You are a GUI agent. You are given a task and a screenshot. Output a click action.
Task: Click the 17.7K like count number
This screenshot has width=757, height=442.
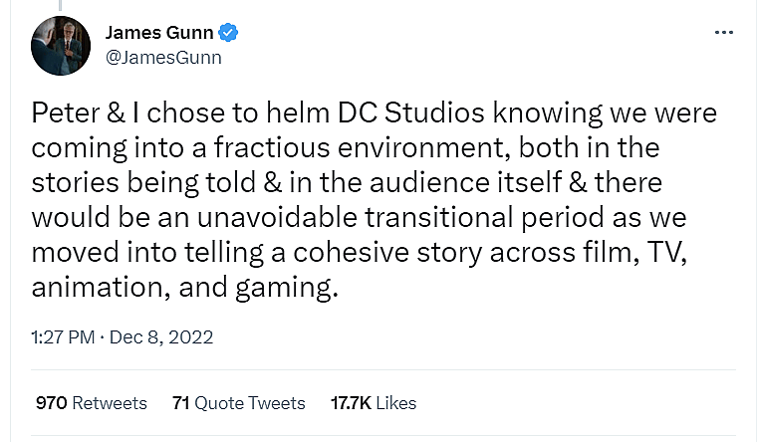click(x=351, y=403)
